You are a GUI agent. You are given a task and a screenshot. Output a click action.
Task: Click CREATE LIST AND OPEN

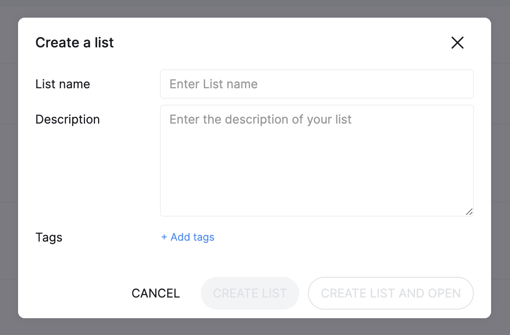coord(390,293)
